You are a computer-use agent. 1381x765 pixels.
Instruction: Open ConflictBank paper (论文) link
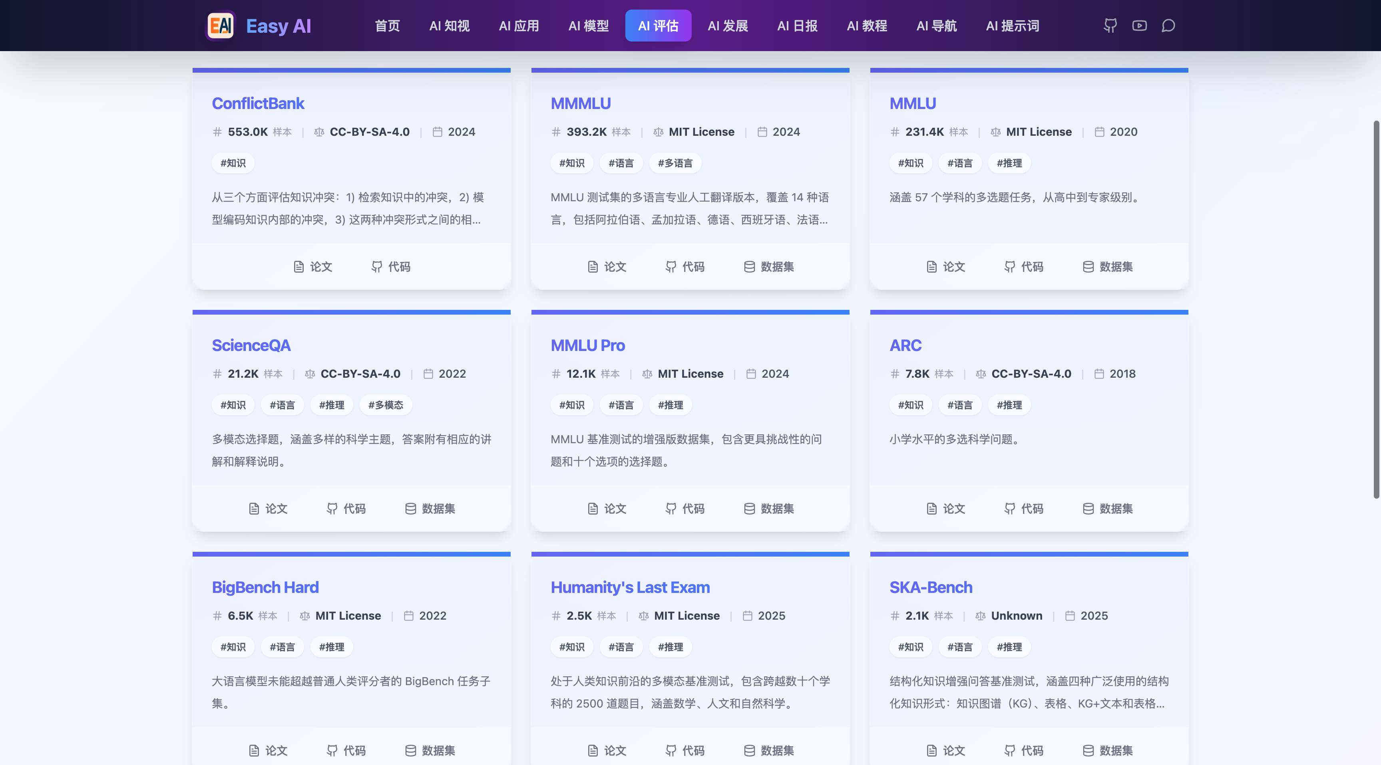313,267
